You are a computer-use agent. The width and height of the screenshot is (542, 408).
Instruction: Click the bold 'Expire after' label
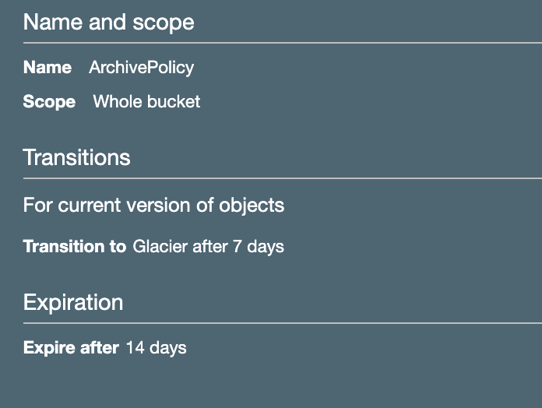click(71, 348)
